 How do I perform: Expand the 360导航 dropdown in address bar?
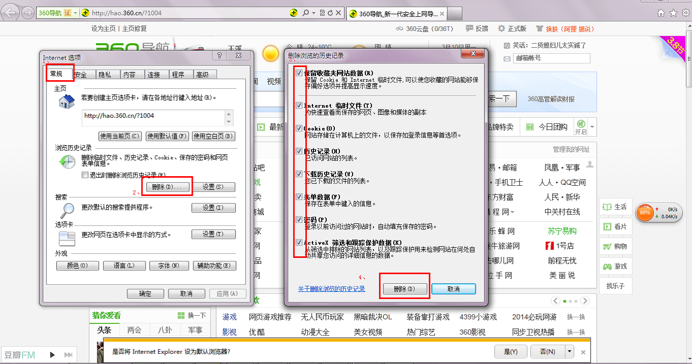point(76,13)
